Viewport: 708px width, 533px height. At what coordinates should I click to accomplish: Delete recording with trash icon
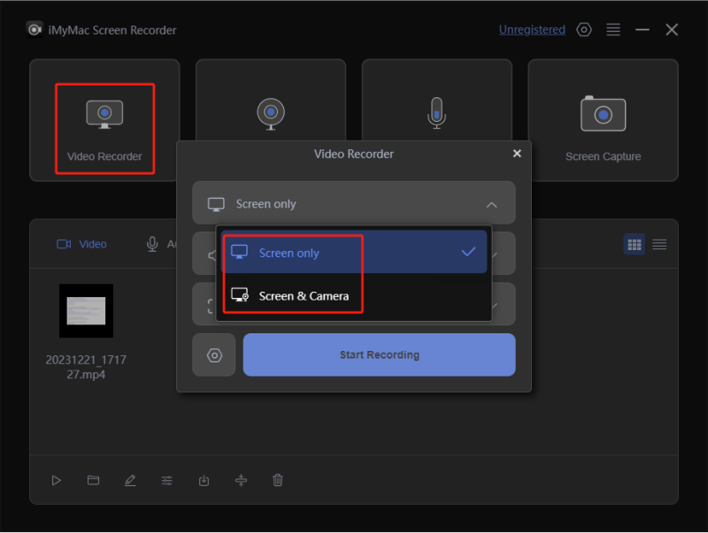point(278,480)
